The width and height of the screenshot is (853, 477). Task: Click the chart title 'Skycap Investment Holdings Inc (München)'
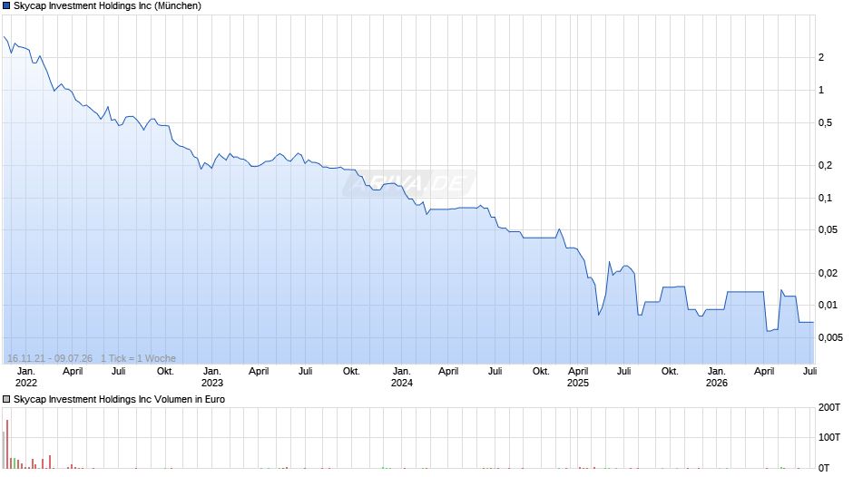(x=107, y=6)
